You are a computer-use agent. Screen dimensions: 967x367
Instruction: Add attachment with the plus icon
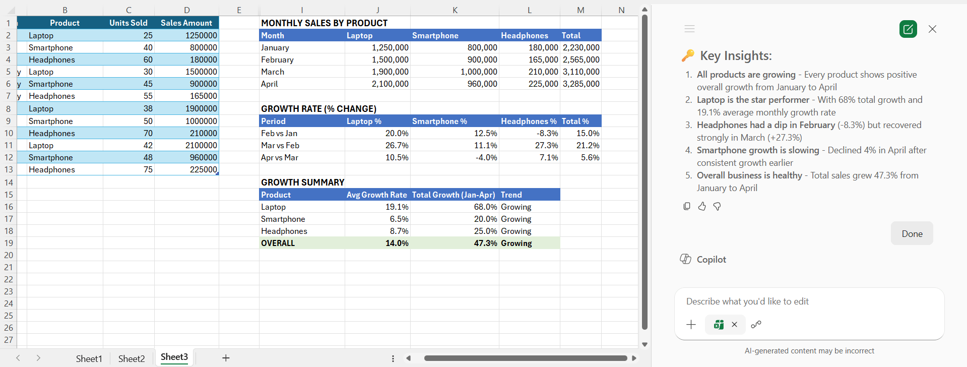pos(691,325)
